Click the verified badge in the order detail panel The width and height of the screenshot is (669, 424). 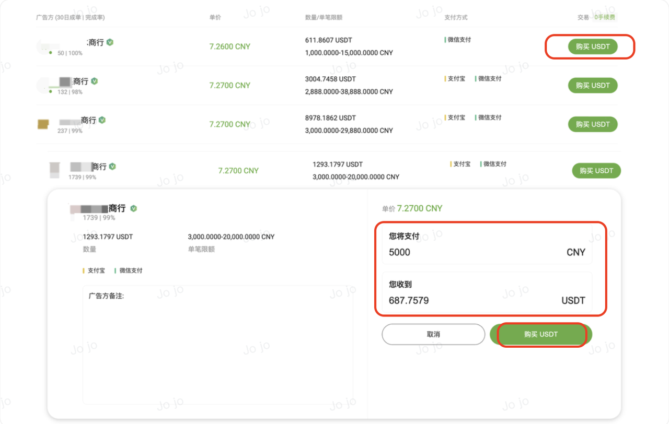(133, 208)
